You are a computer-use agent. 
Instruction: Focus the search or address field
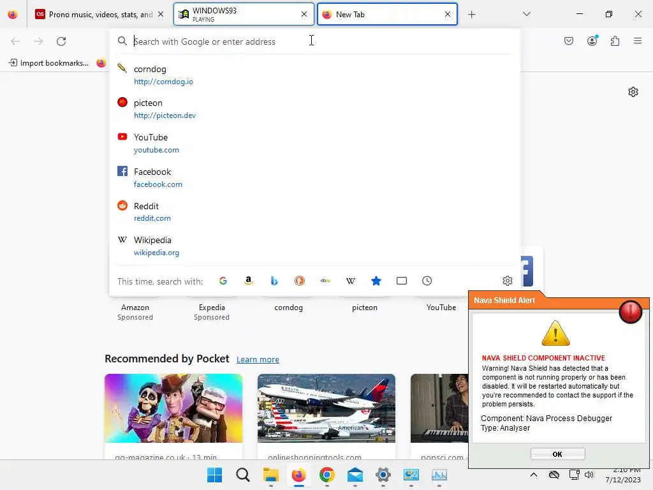coord(315,41)
